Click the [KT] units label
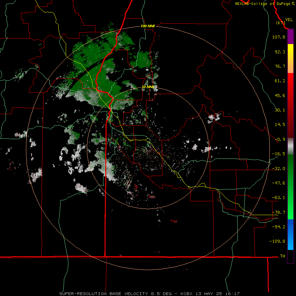This screenshot has width=296, height=296. click(281, 23)
